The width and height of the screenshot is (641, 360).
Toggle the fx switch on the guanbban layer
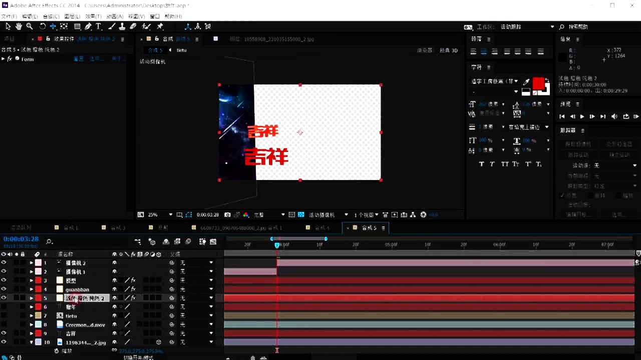[x=133, y=289]
